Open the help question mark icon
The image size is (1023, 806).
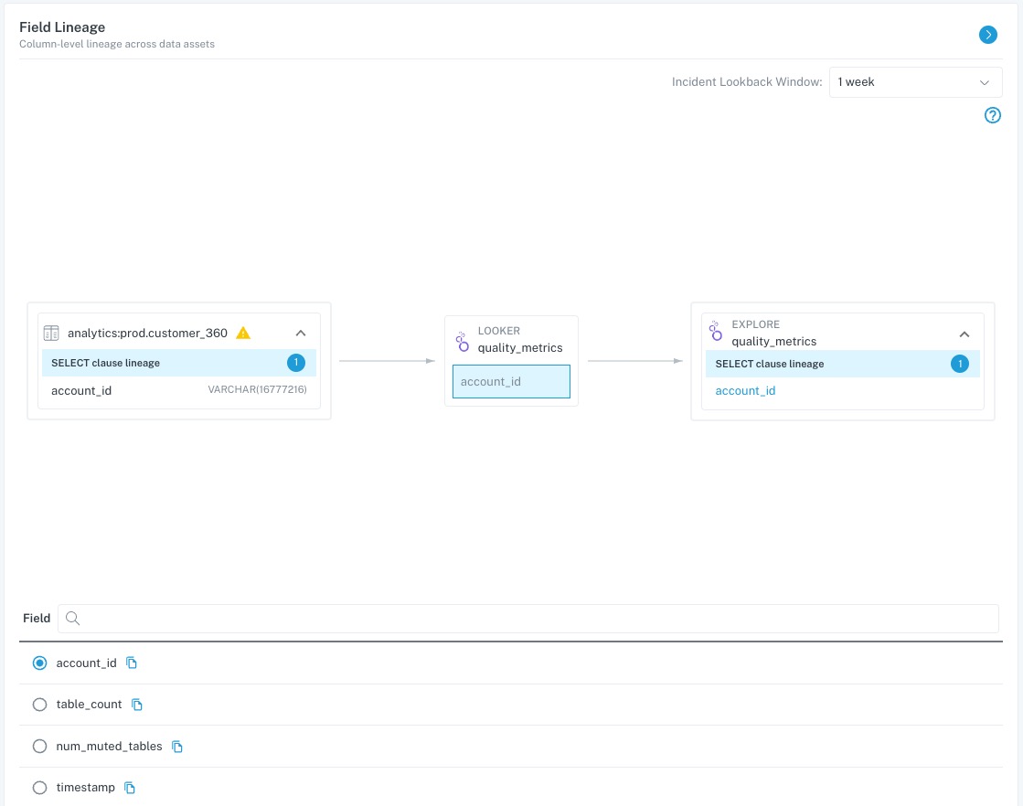[992, 115]
